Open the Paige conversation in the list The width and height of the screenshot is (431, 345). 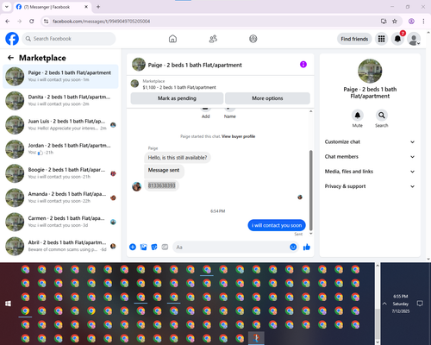click(60, 76)
